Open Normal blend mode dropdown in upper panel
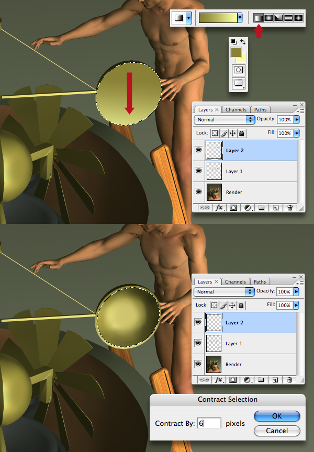Image resolution: width=314 pixels, height=452 pixels. [225, 120]
